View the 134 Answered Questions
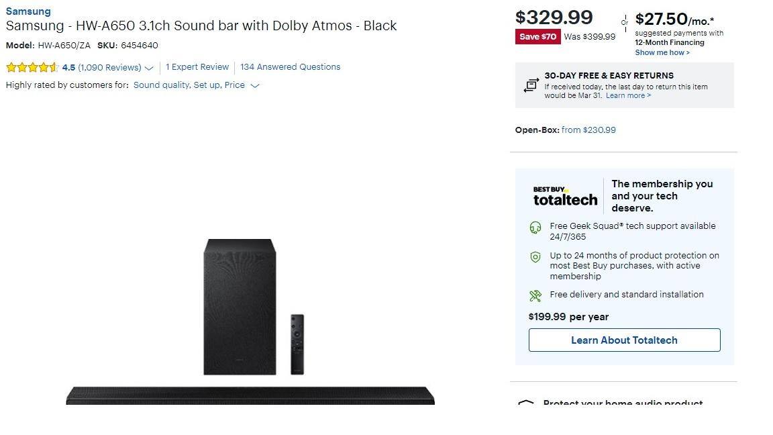 (x=290, y=67)
